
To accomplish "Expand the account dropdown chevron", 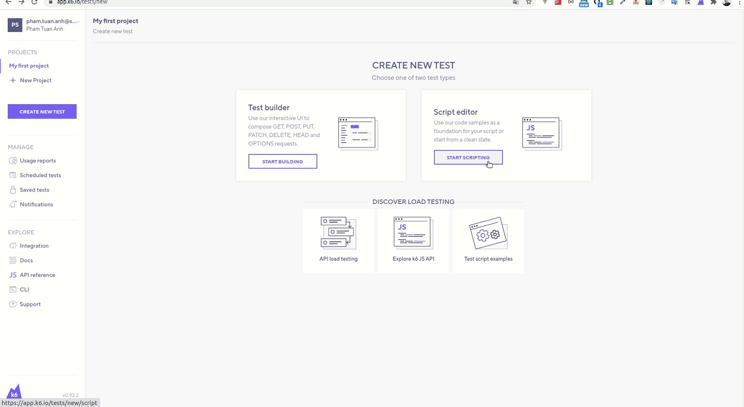I will pos(78,21).
